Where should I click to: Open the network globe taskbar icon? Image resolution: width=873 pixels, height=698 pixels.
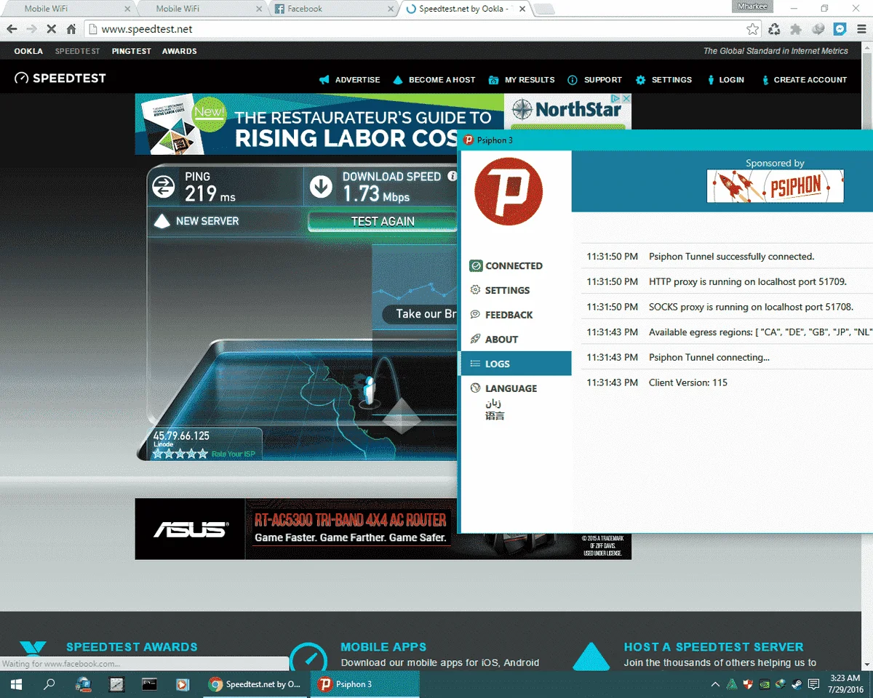pos(83,684)
